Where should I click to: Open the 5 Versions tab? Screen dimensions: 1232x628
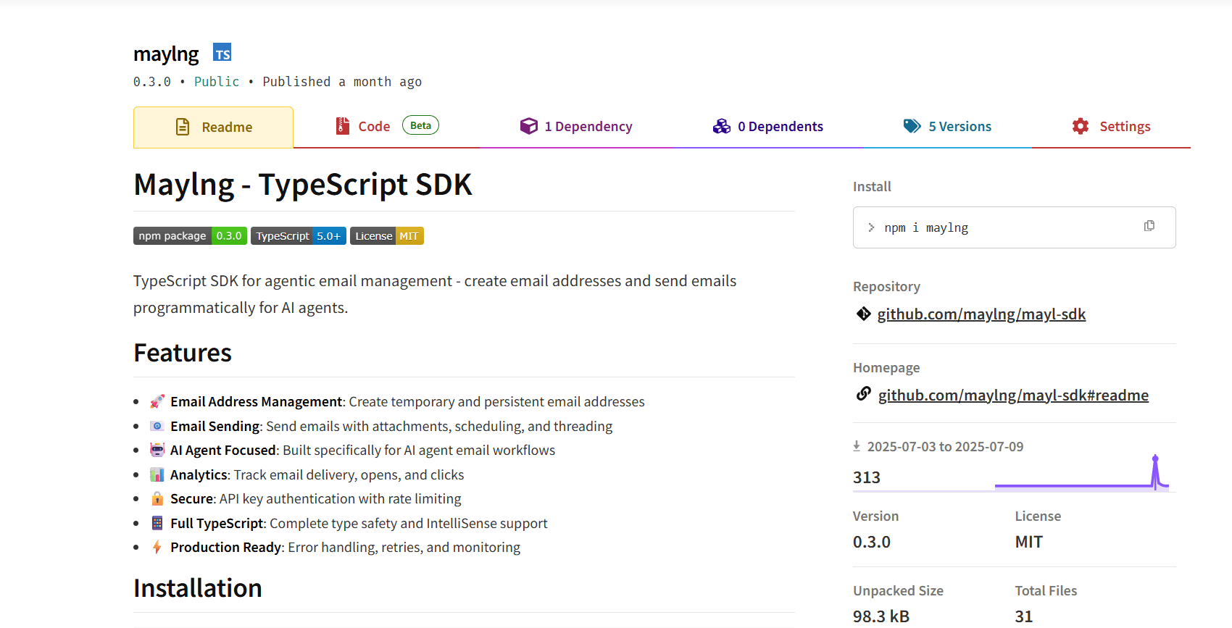[x=948, y=127]
